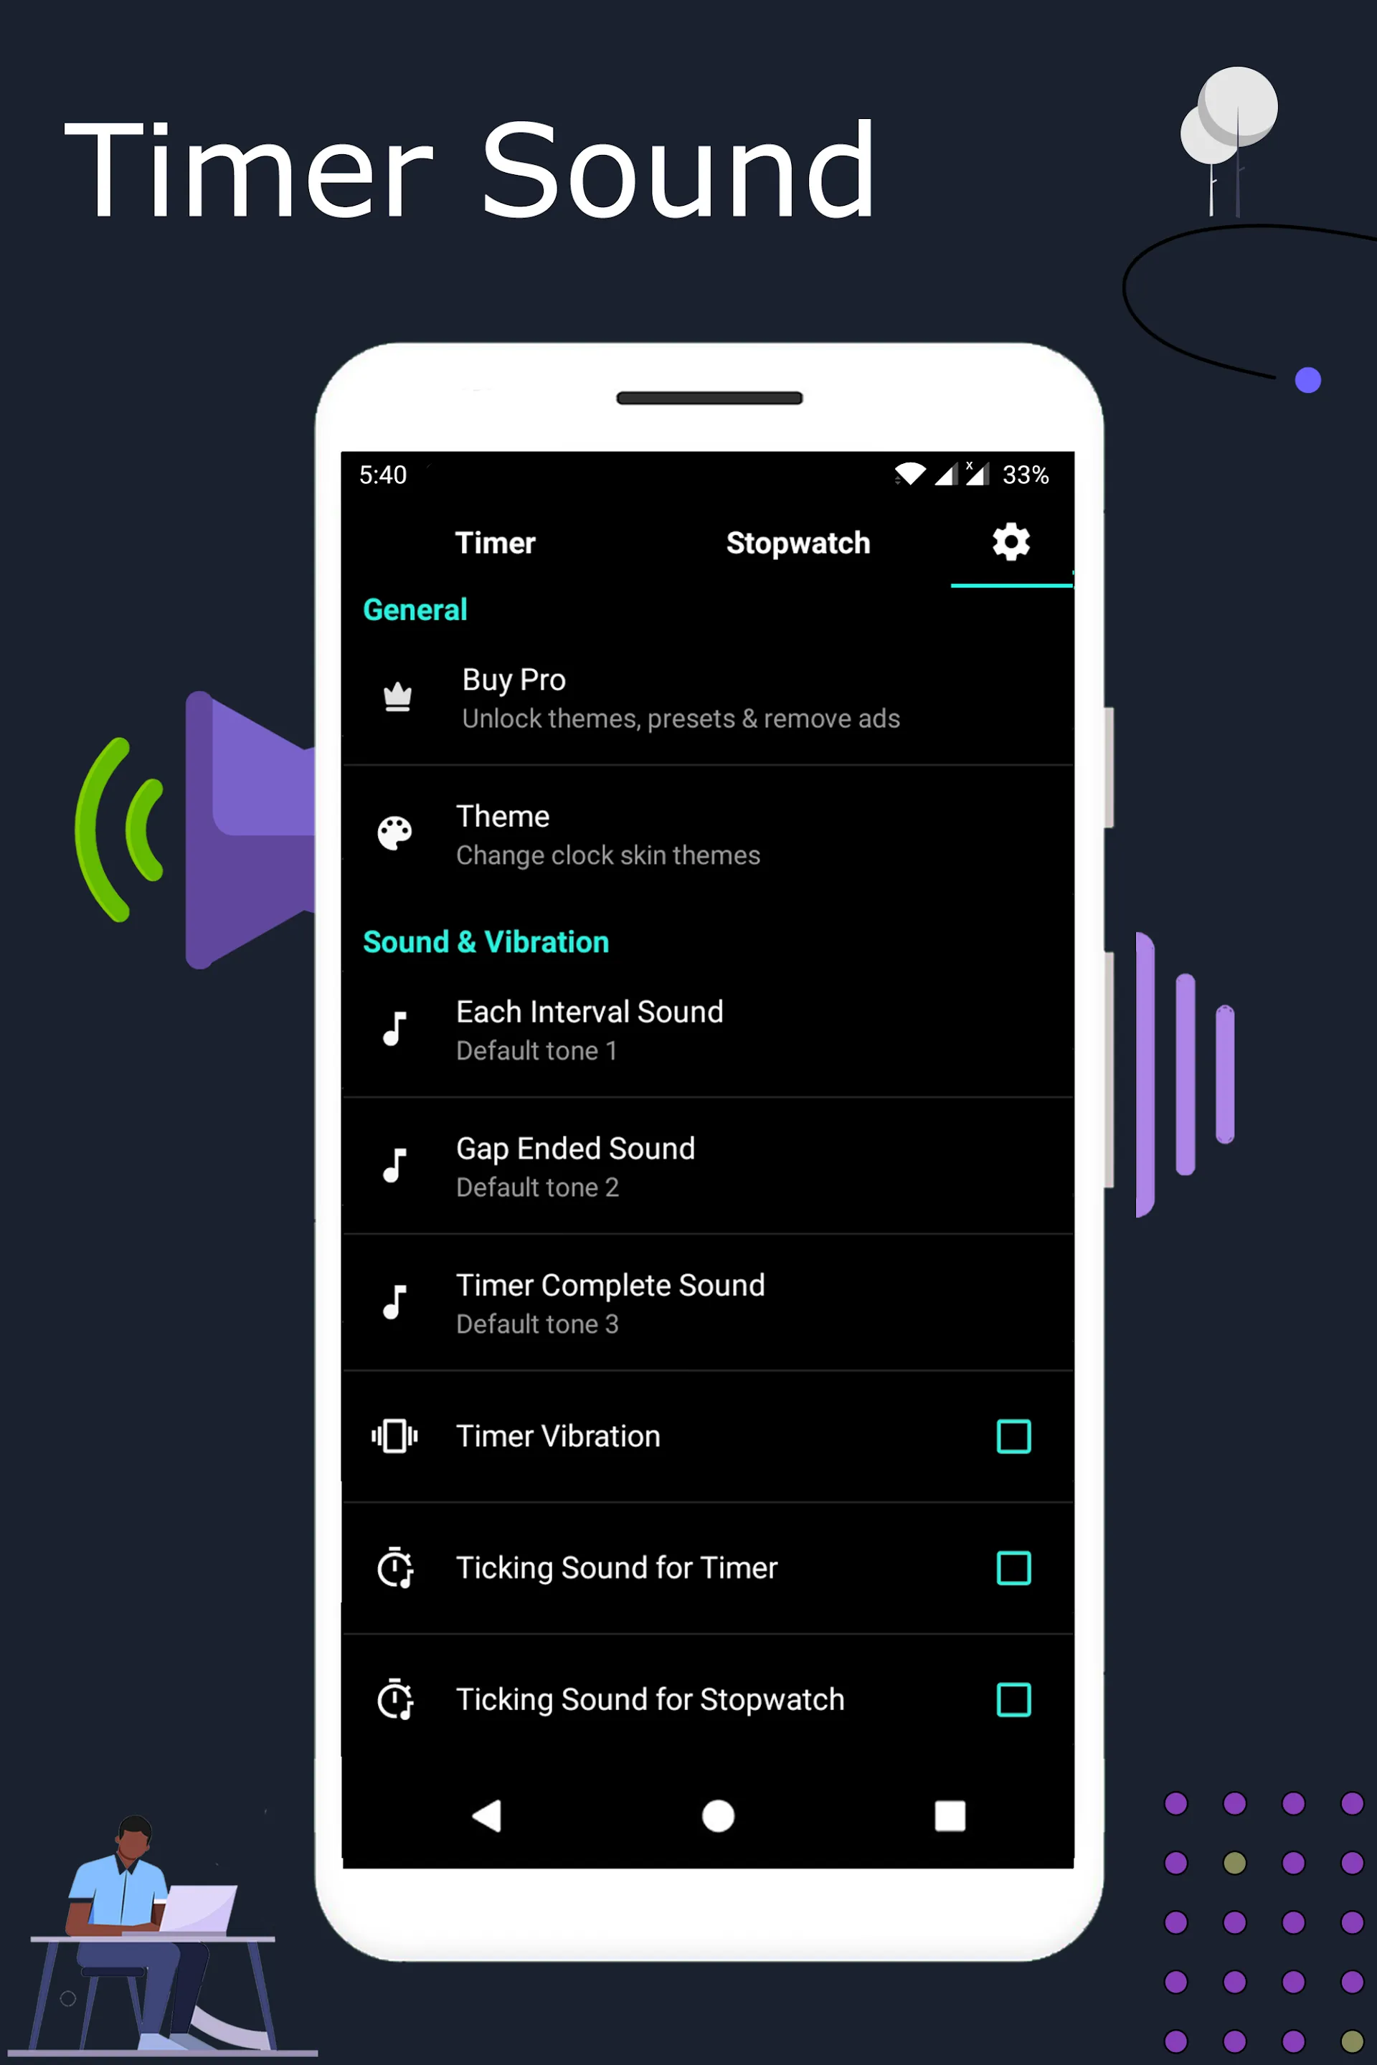Viewport: 1377px width, 2065px height.
Task: Switch to the Stopwatch tab
Action: click(799, 541)
